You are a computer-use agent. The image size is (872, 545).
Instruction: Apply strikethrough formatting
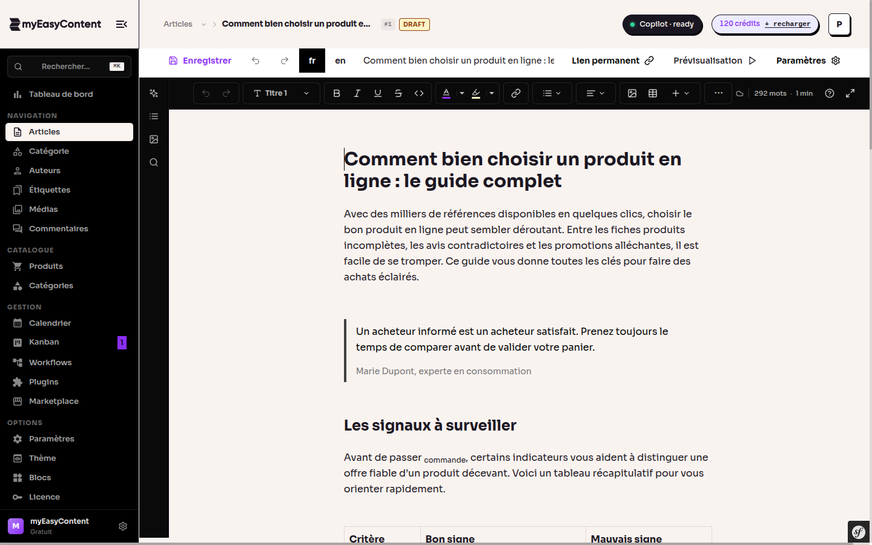click(398, 93)
